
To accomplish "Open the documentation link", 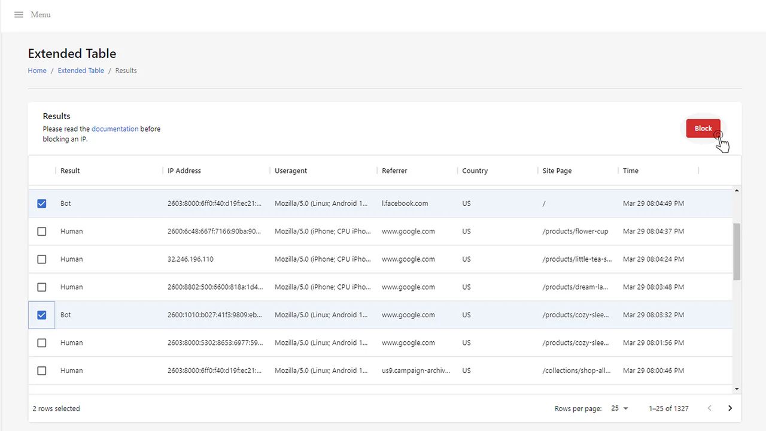I will (115, 129).
